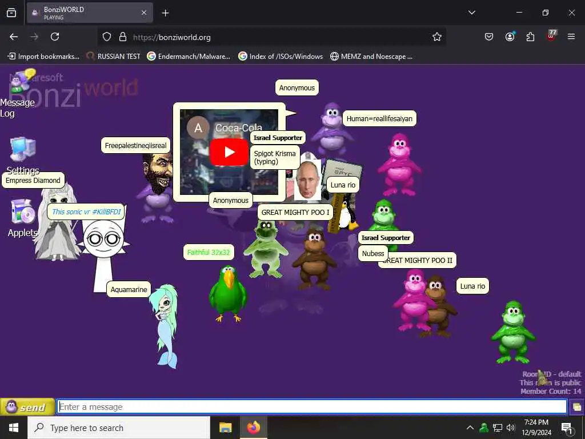Click the Luna rio tag near the penguin
Screen dimensions: 585x439
coord(343,185)
